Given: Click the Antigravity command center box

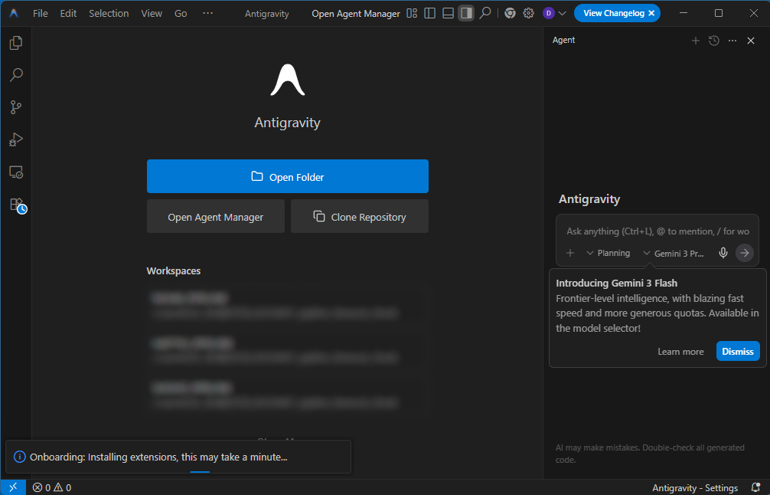Looking at the screenshot, I should pyautogui.click(x=266, y=13).
